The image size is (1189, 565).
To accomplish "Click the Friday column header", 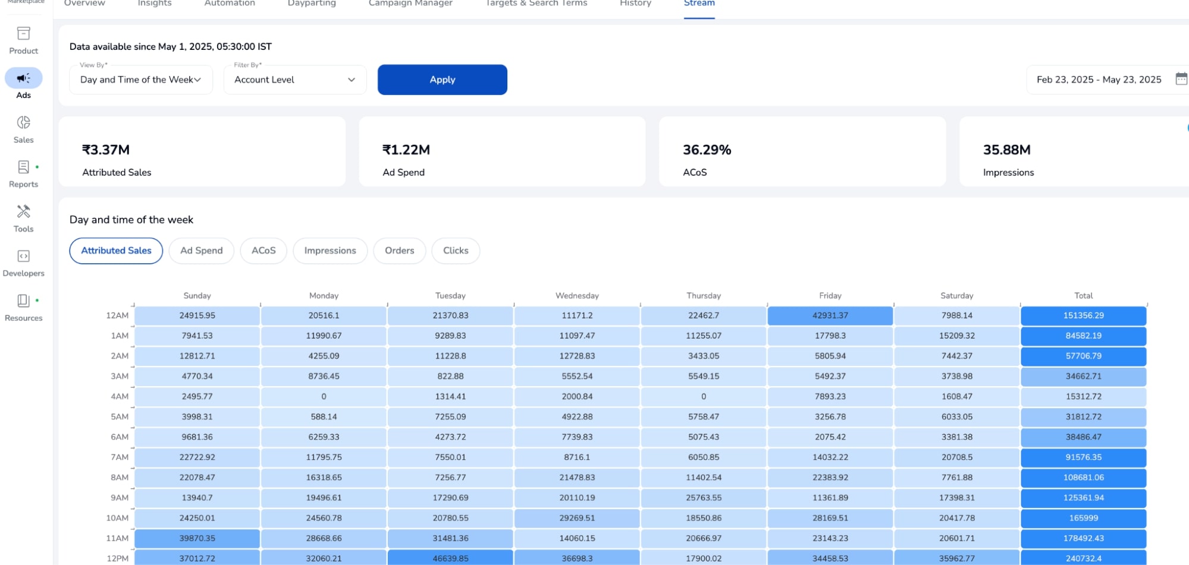I will [x=830, y=296].
